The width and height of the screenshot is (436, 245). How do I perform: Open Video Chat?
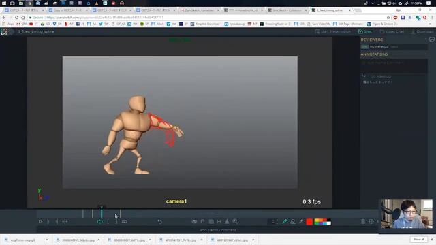[392, 31]
